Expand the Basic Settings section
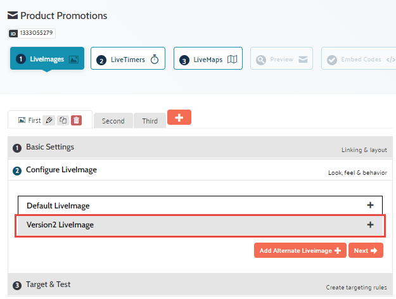This screenshot has width=396, height=299. point(50,147)
